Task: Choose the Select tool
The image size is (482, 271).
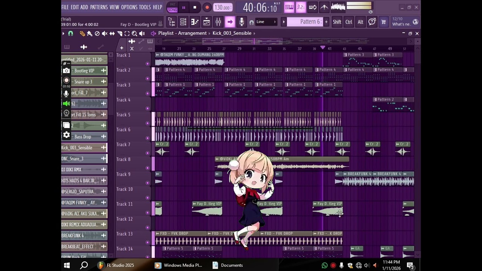Action: pos(127,33)
